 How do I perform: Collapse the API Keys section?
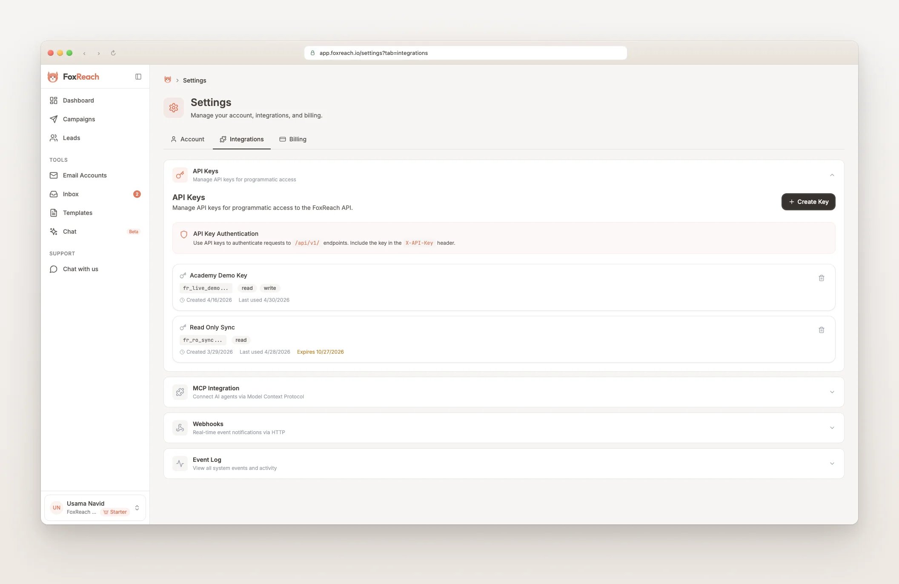pyautogui.click(x=832, y=175)
